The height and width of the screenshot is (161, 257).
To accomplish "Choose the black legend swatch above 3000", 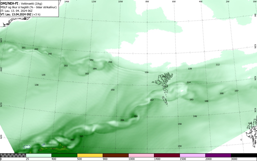I will (x=244, y=155).
